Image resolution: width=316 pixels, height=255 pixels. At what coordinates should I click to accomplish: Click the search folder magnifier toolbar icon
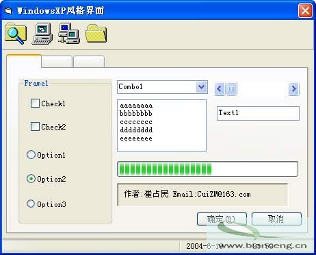tap(16, 34)
